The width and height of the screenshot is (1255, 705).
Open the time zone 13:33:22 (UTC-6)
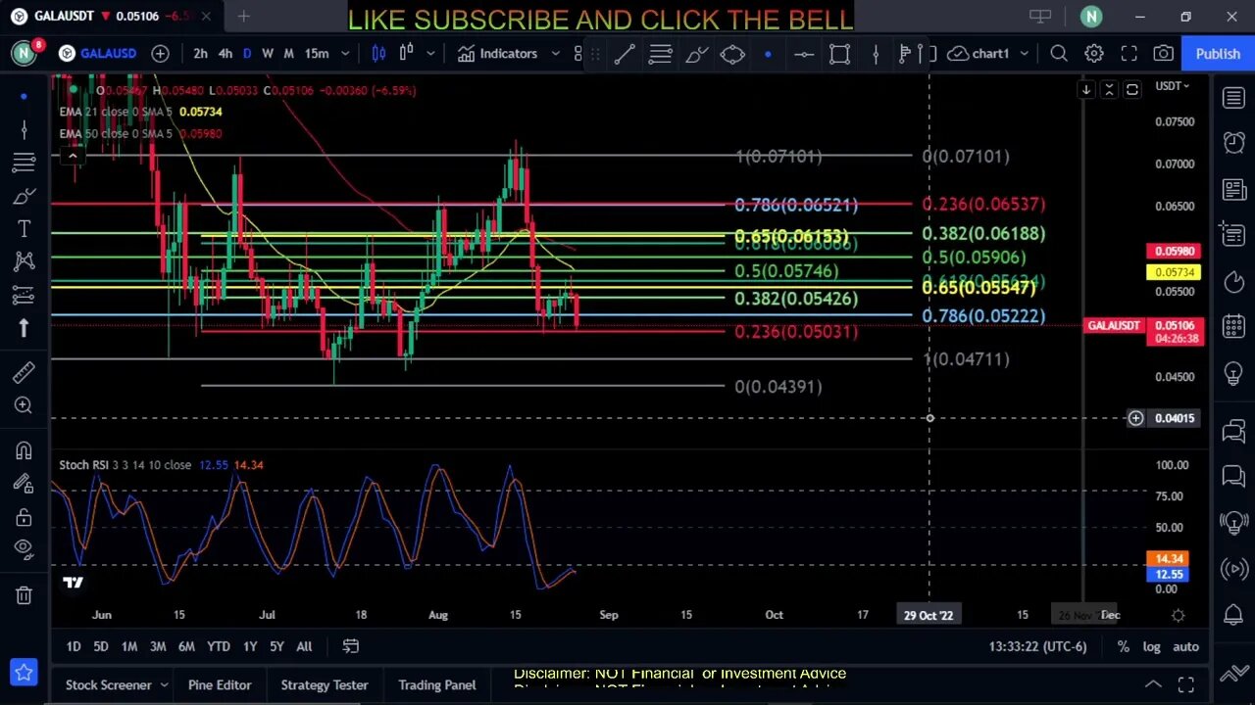click(1037, 646)
